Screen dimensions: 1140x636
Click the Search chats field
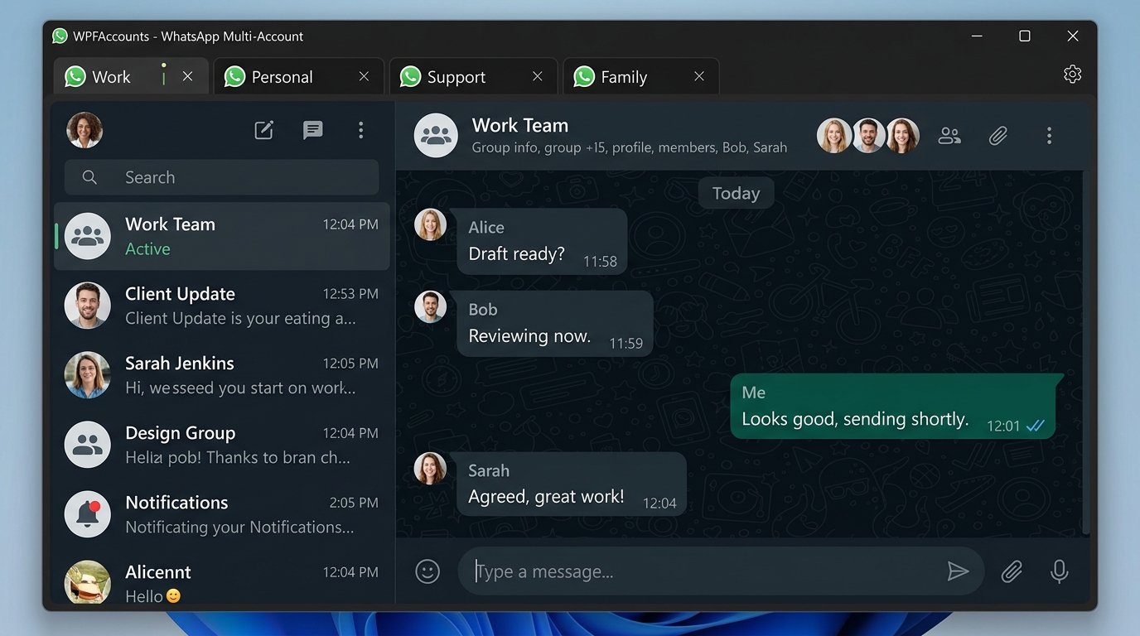(221, 177)
